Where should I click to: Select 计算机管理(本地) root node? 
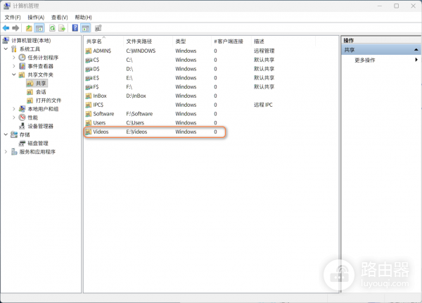(x=31, y=40)
